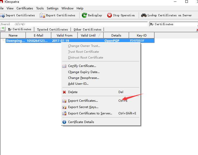
Task: Switch to the My Certificates tab
Action: [20, 29]
